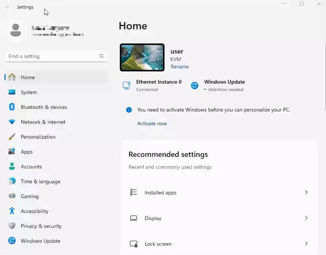Click the back arrow in title bar

[7, 7]
